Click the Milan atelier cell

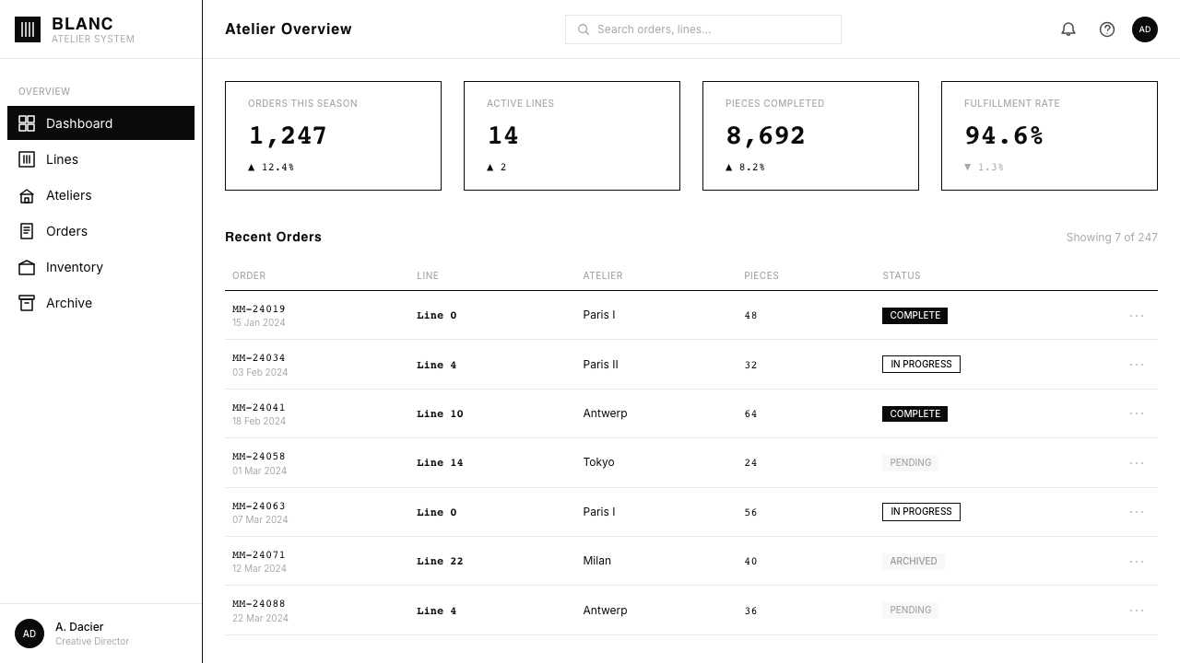[596, 561]
